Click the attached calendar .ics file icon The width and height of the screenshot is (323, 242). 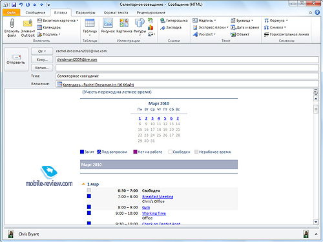(x=59, y=84)
